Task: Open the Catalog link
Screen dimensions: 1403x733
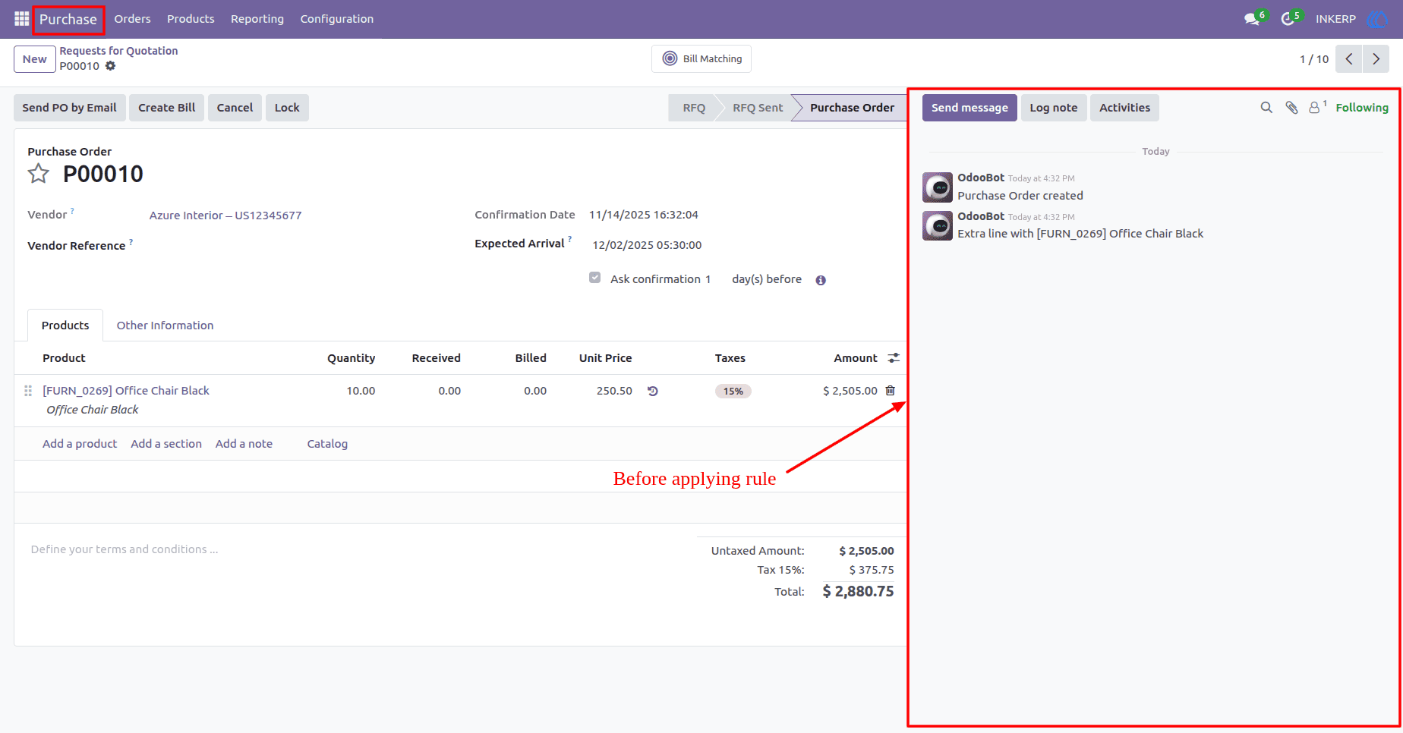Action: (x=327, y=444)
